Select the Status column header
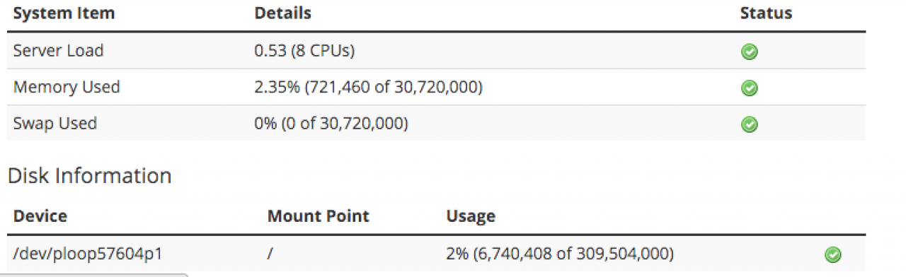 click(766, 13)
